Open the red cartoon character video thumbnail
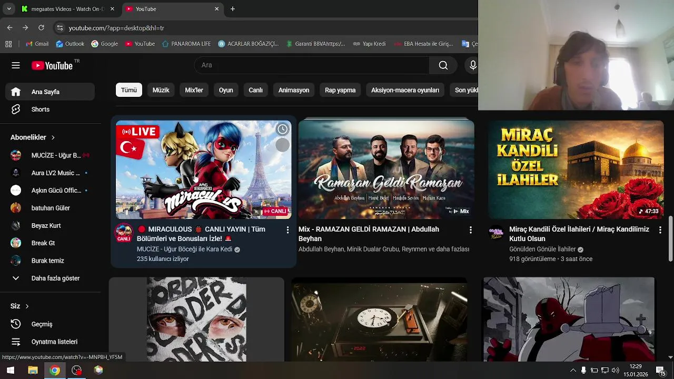The image size is (674, 379). pos(569,319)
